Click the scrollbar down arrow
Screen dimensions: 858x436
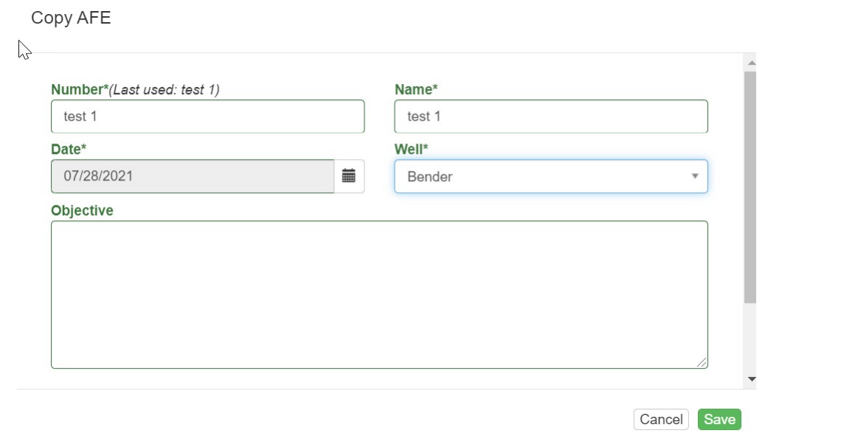point(752,379)
